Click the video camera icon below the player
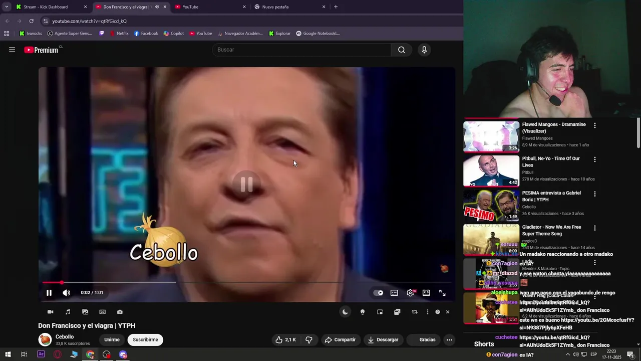641x361 pixels. click(50, 312)
